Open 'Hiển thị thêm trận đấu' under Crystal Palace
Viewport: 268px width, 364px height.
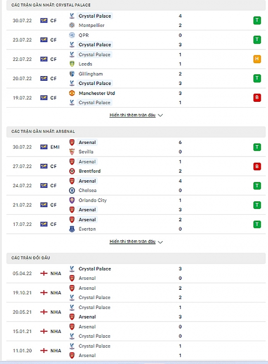(x=132, y=115)
